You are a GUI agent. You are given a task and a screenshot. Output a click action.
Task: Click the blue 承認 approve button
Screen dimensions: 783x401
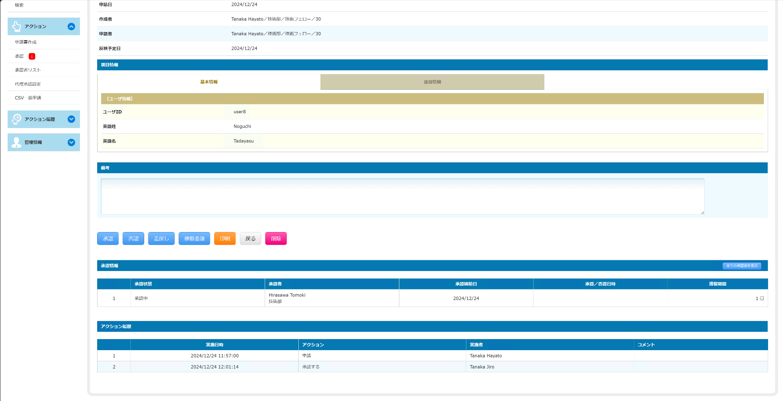click(x=108, y=239)
